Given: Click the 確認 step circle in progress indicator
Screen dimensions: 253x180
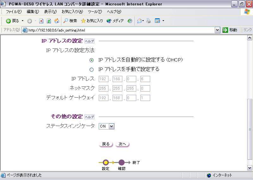Looking at the screenshot, I should 121,162.
